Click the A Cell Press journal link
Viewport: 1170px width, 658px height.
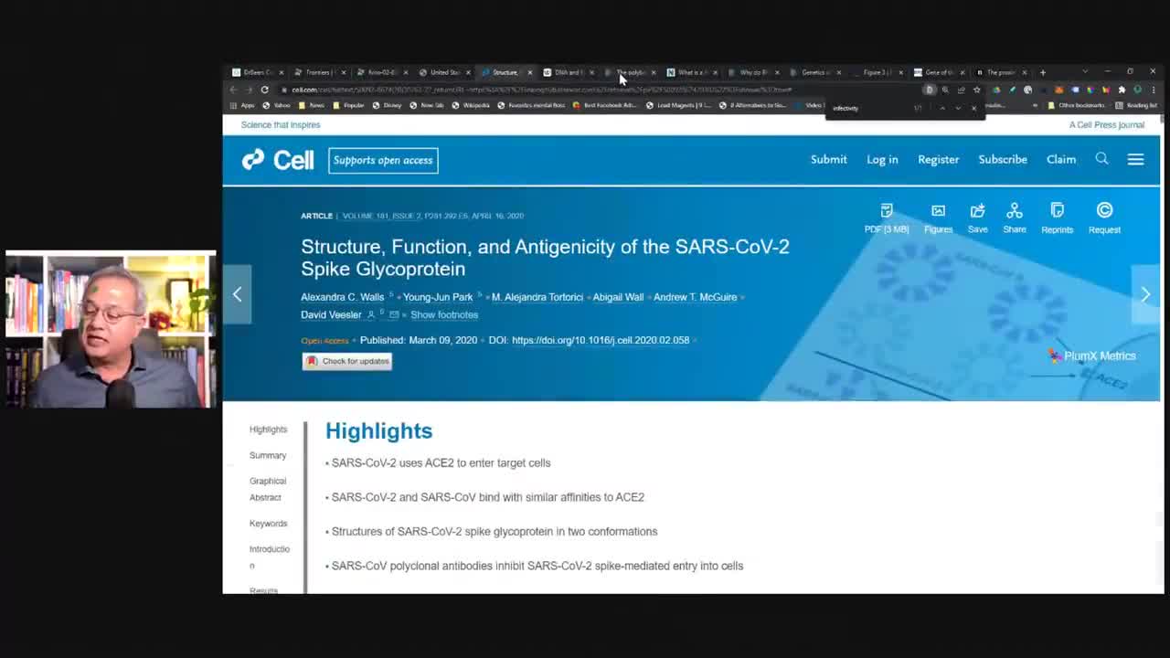[1107, 125]
